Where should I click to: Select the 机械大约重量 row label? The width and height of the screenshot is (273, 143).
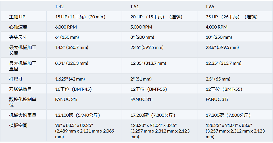click(23, 115)
